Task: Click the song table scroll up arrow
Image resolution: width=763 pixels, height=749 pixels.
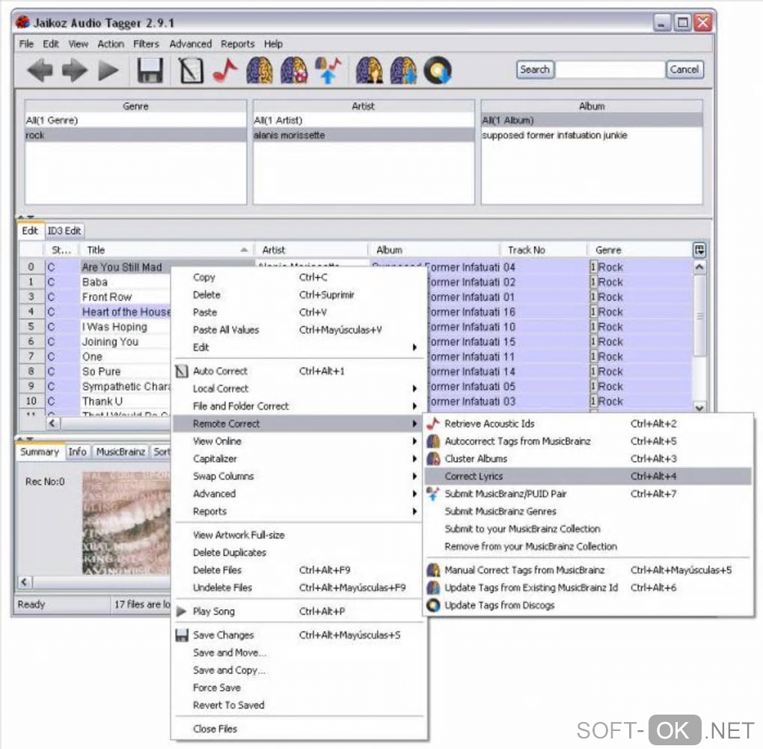Action: click(x=699, y=266)
